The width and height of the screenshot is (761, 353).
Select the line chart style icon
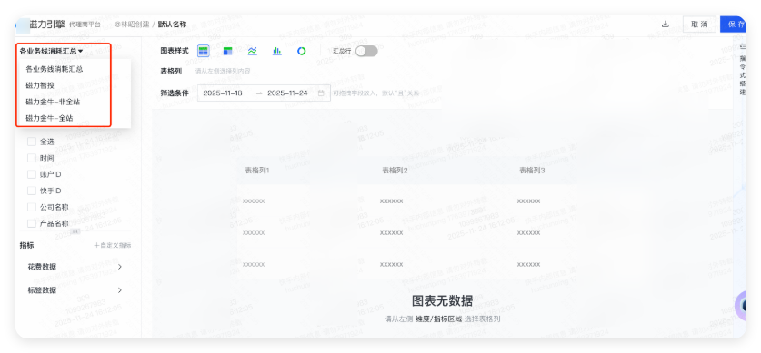pyautogui.click(x=253, y=51)
